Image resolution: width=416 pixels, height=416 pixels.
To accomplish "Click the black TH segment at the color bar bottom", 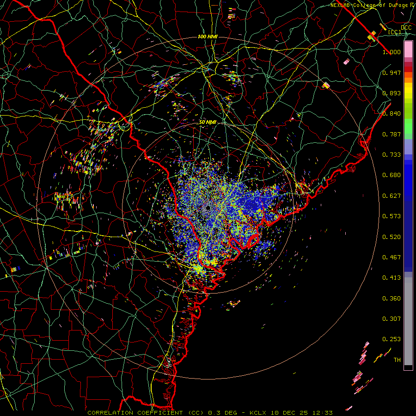I will [x=408, y=367].
